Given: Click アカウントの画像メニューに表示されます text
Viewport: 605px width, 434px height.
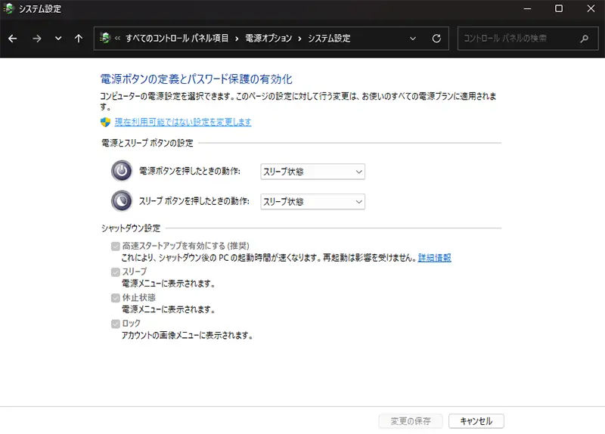Looking at the screenshot, I should click(187, 336).
